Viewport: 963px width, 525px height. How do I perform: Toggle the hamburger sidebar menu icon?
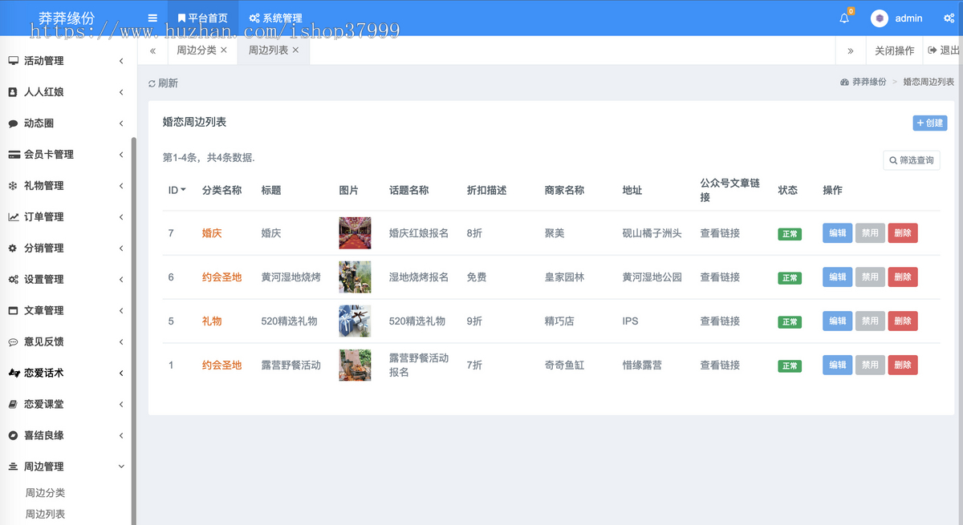tap(152, 18)
